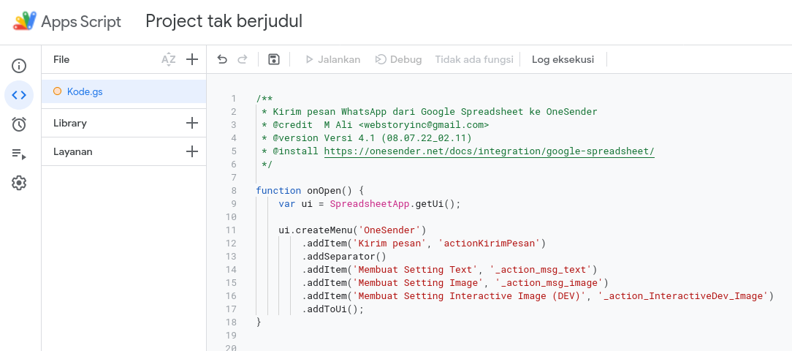Click on 'OneSender' string in createMenu
The width and height of the screenshot is (792, 351).
point(392,230)
